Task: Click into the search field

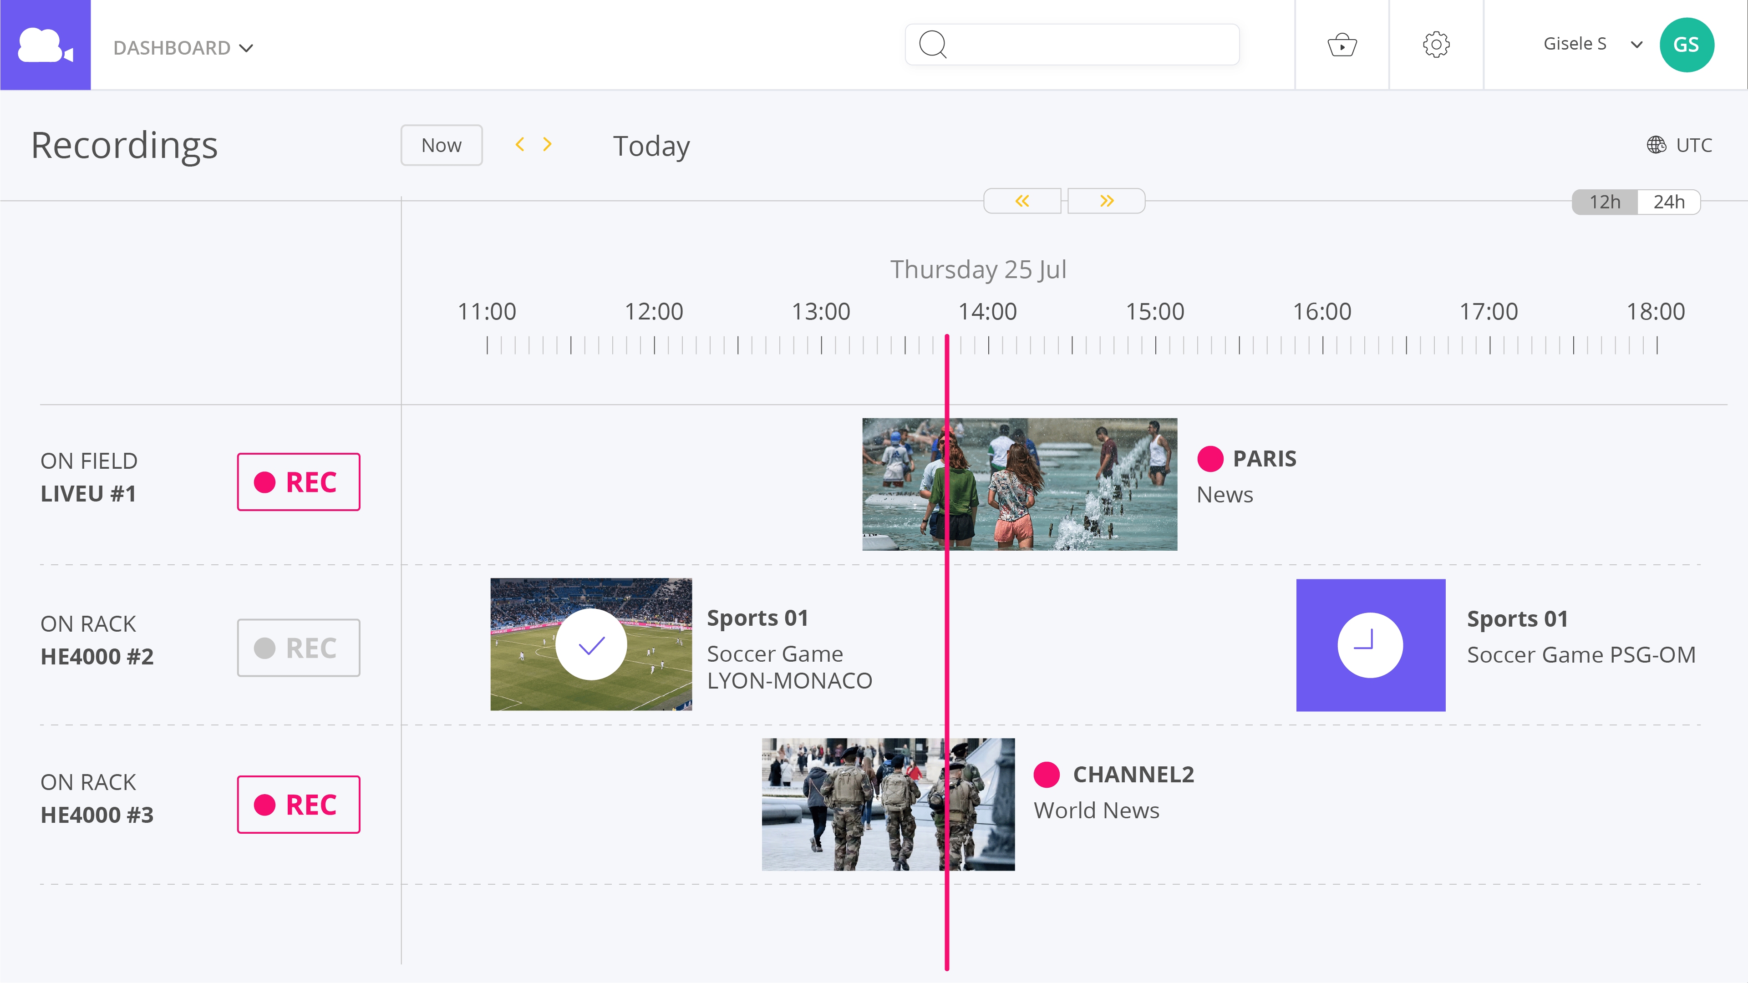Action: [1086, 45]
